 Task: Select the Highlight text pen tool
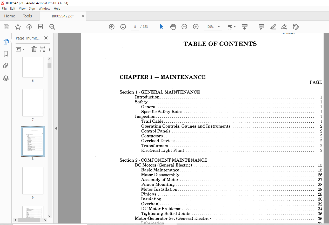[273, 27]
